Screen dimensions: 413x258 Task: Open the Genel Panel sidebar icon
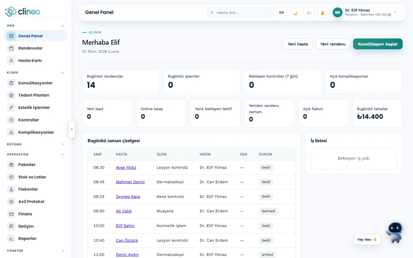point(11,36)
